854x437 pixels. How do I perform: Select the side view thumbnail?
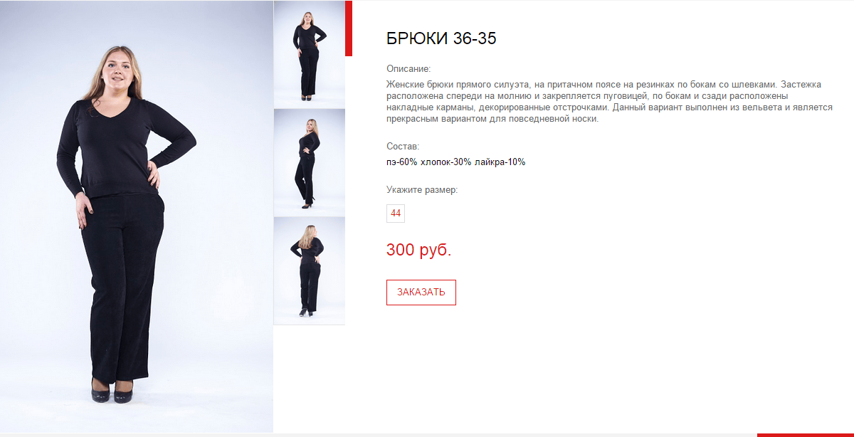[310, 162]
